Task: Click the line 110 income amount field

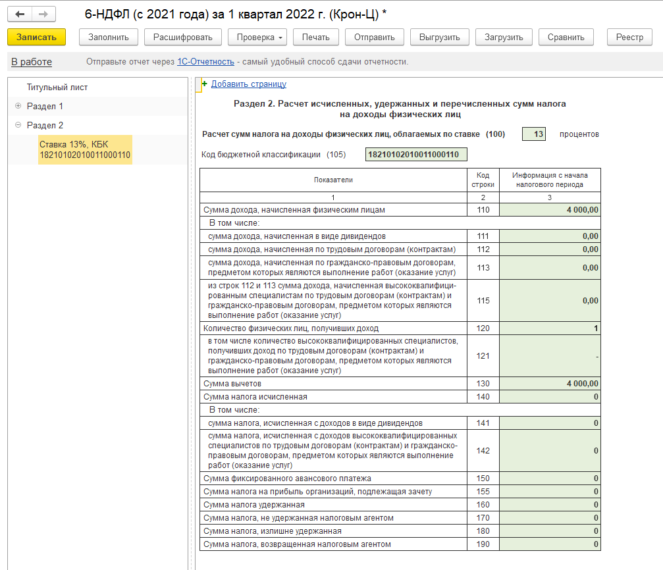Action: point(550,210)
